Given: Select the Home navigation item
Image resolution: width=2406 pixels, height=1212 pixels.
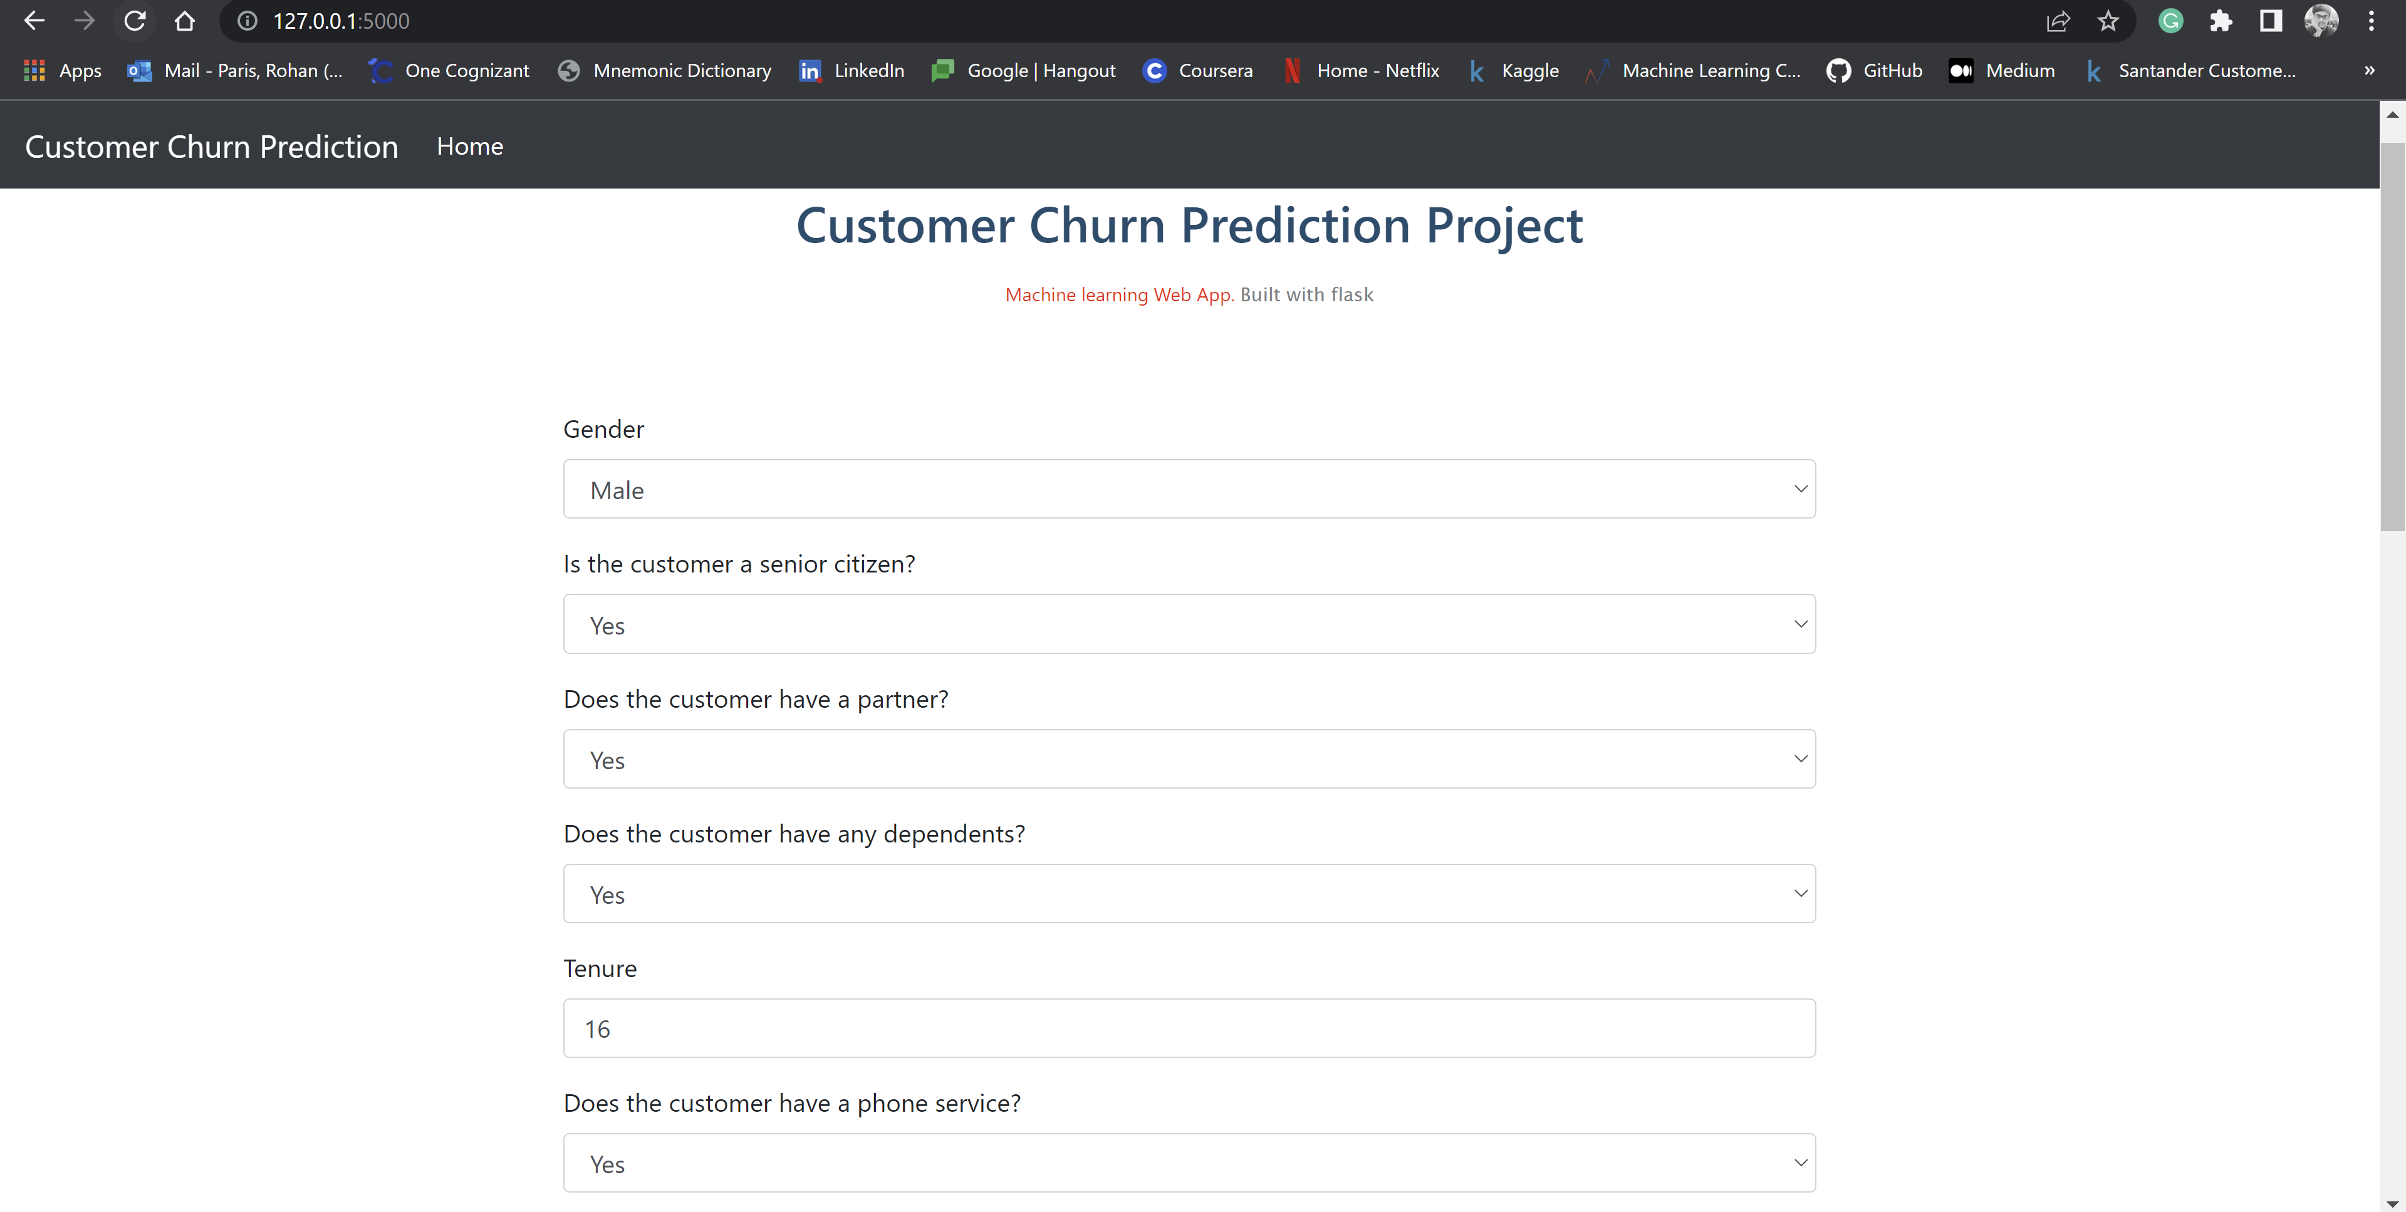Looking at the screenshot, I should pos(470,146).
